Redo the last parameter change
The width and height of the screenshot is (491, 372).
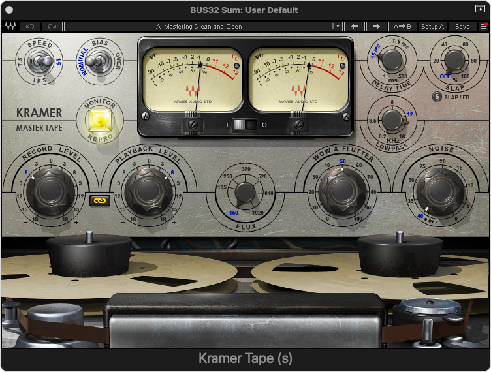(x=52, y=27)
